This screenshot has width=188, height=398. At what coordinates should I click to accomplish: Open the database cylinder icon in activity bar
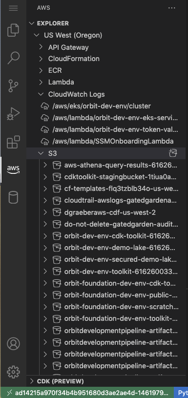click(13, 197)
